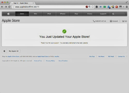Viewport: 129px width, 93px height.
Task: Open the Mac nav tab
Action: tap(36, 14)
